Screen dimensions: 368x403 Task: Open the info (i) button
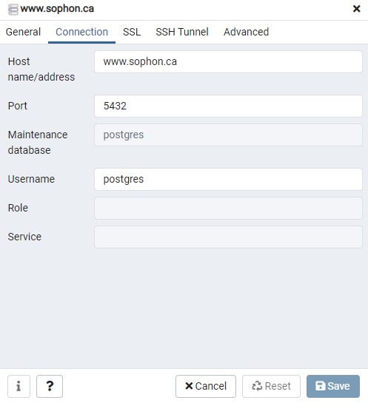coord(19,386)
